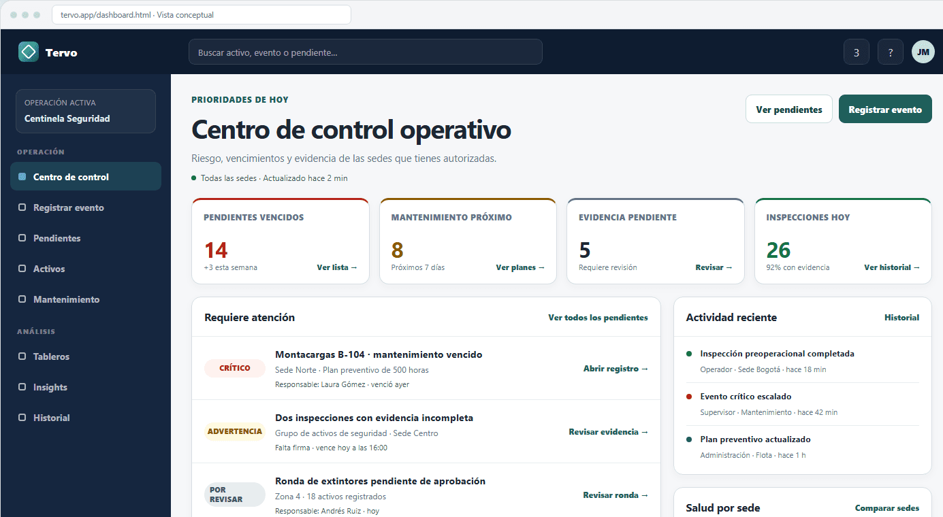Open the help question mark button
Viewport: 943px width, 517px height.
(x=890, y=52)
